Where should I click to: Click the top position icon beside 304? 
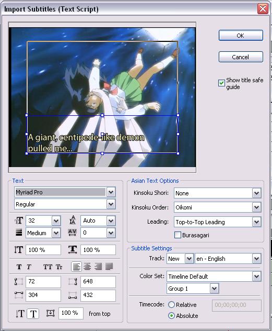[x=19, y=295]
